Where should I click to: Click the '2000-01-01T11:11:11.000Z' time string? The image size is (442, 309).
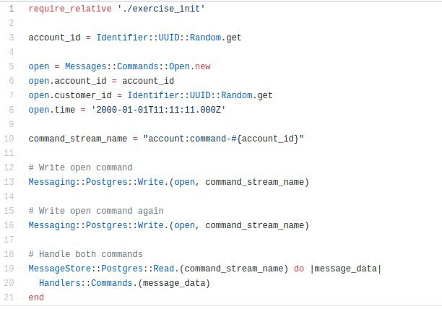(158, 110)
